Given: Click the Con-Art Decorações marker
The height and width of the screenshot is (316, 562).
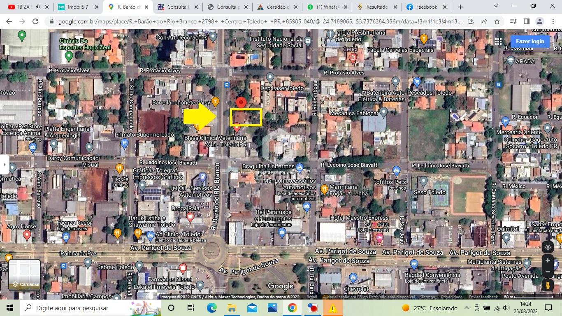Looking at the screenshot, I should click(x=213, y=37).
